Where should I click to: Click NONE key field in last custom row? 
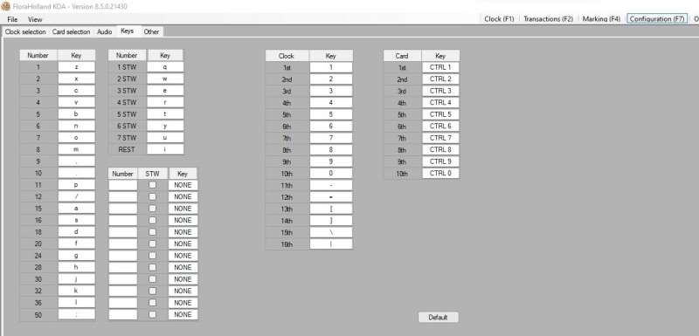[x=183, y=314]
